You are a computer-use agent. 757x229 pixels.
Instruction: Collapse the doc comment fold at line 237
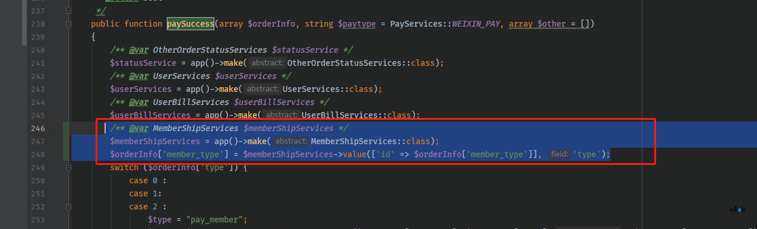pyautogui.click(x=69, y=11)
